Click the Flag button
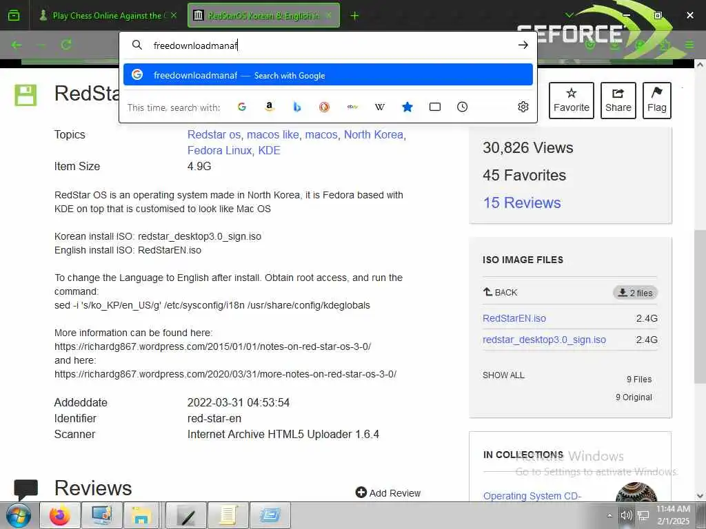706x529 pixels. point(656,101)
